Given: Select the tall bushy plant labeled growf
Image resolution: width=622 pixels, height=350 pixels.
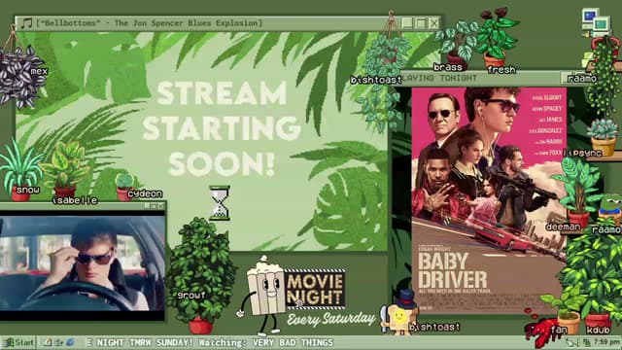Looking at the screenshot, I should tap(201, 276).
